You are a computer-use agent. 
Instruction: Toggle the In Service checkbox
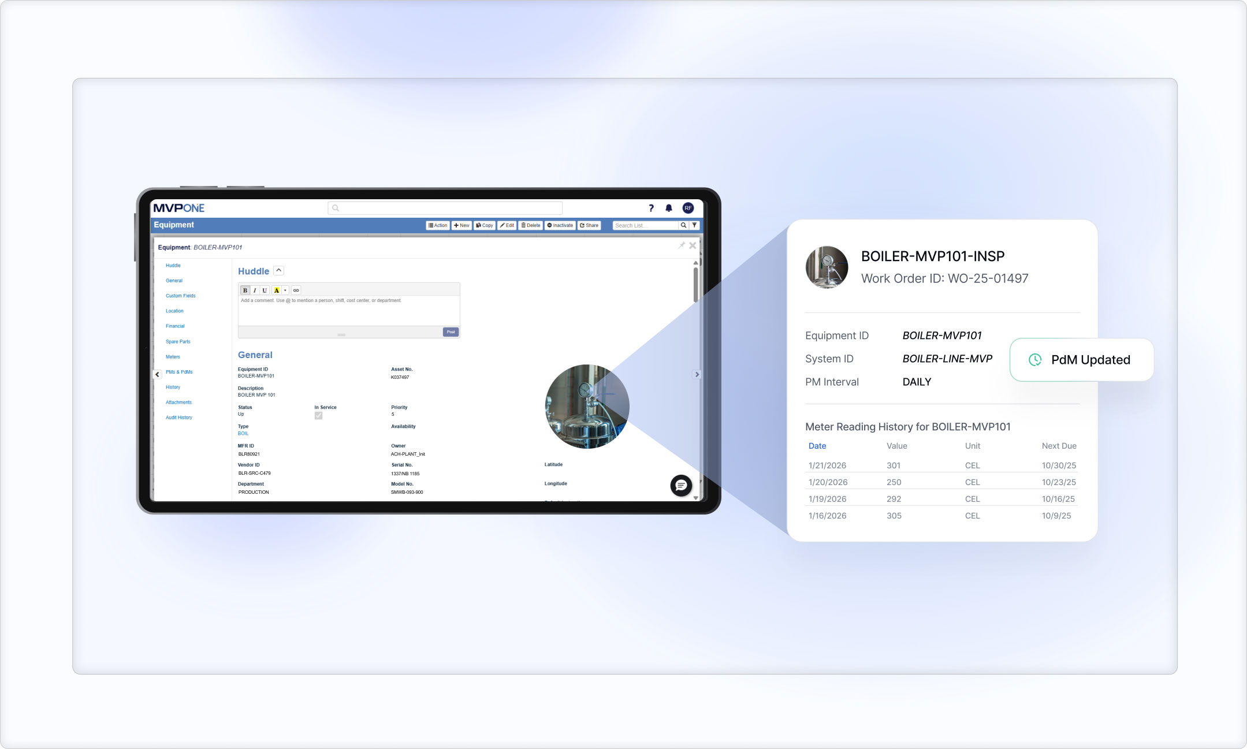pyautogui.click(x=318, y=416)
